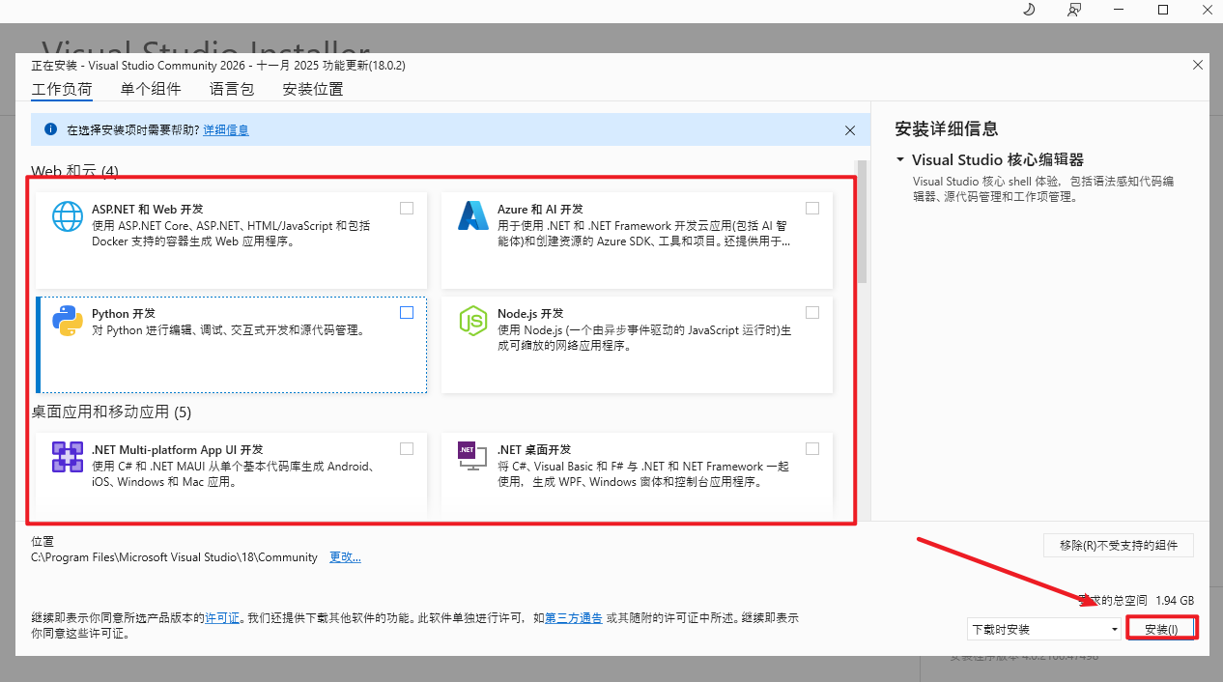
Task: Open the 语言包 tab
Action: (232, 89)
